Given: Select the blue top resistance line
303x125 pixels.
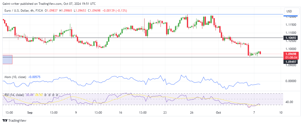Looking at the screenshot, I should tap(142, 14).
